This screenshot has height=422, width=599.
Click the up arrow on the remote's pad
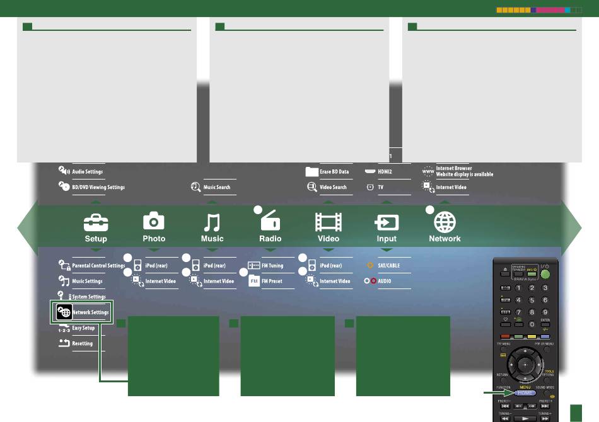click(525, 351)
